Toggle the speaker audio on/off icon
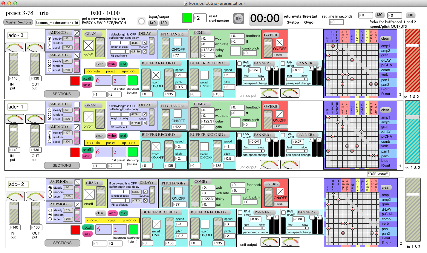The image size is (427, 253). pyautogui.click(x=238, y=18)
